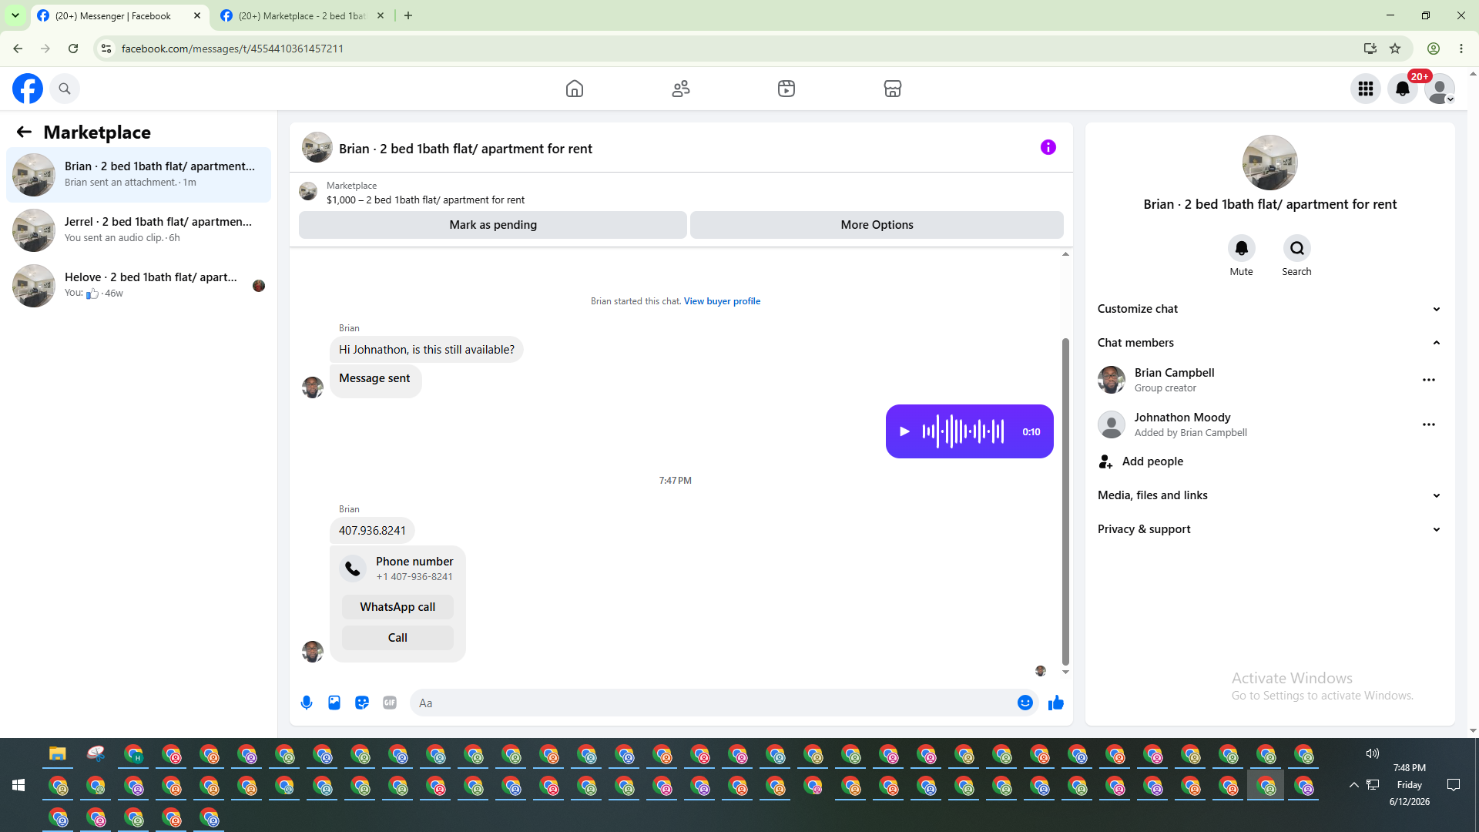Collapse the Chat members section
Image resolution: width=1479 pixels, height=832 pixels.
click(1269, 343)
